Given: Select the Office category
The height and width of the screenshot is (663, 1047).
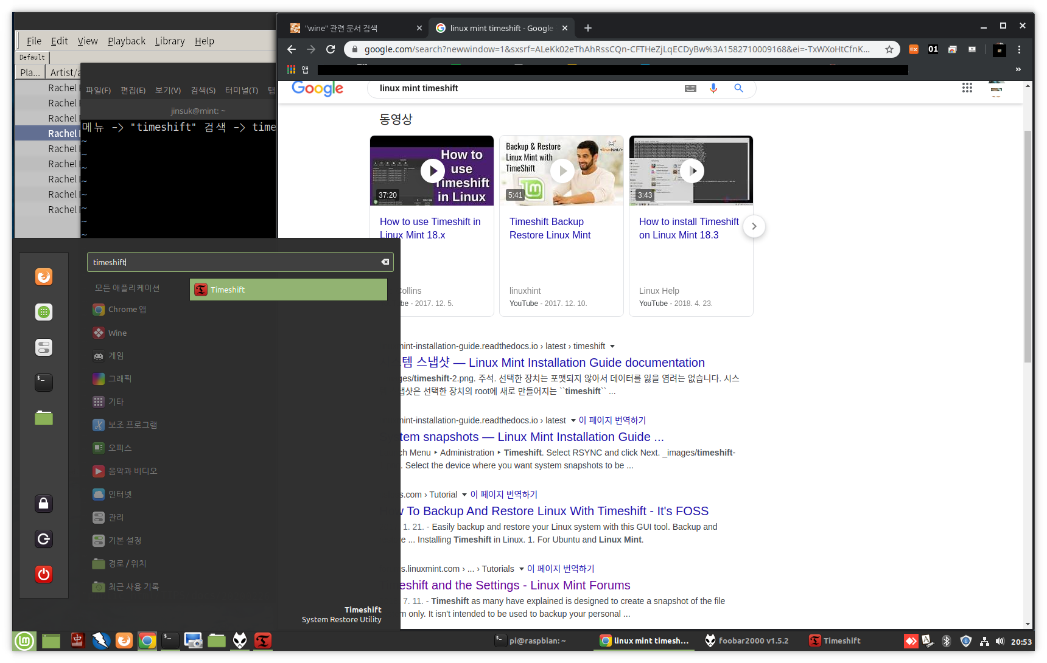Looking at the screenshot, I should coord(112,448).
